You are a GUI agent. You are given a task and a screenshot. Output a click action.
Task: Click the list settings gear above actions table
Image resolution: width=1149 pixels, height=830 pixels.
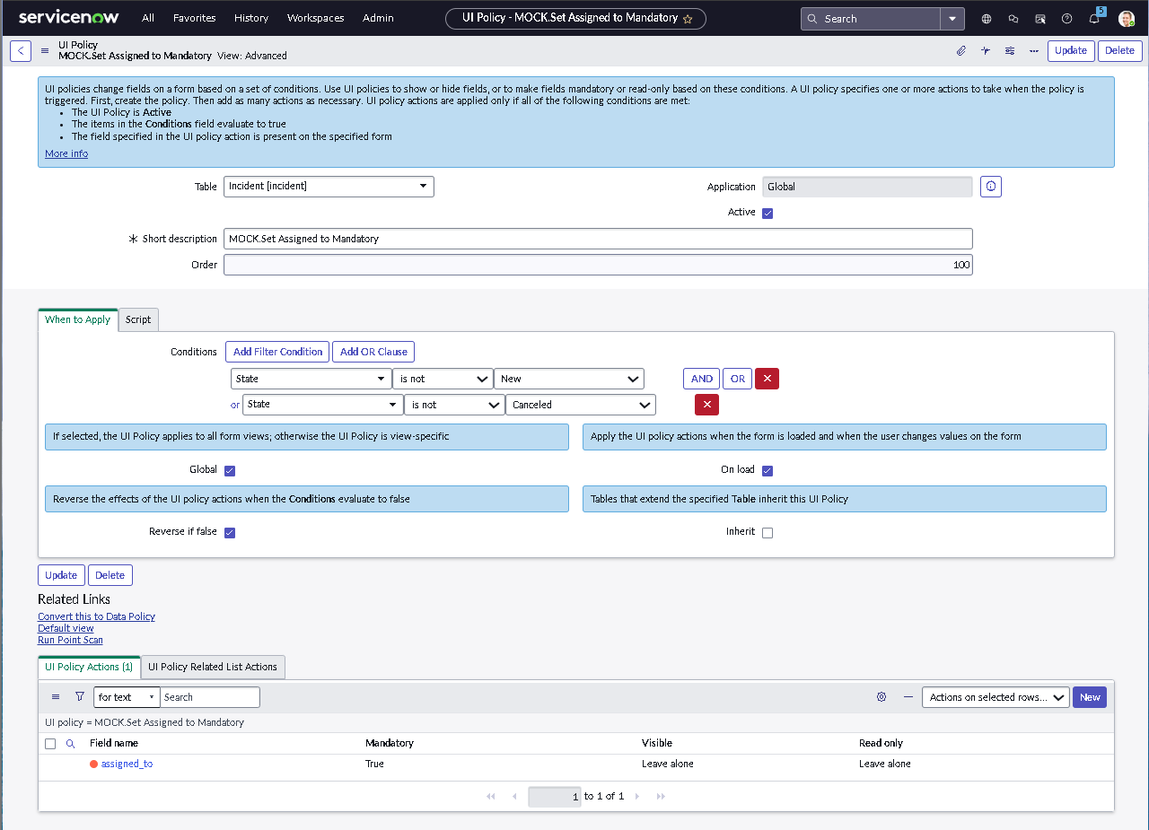[x=881, y=696]
